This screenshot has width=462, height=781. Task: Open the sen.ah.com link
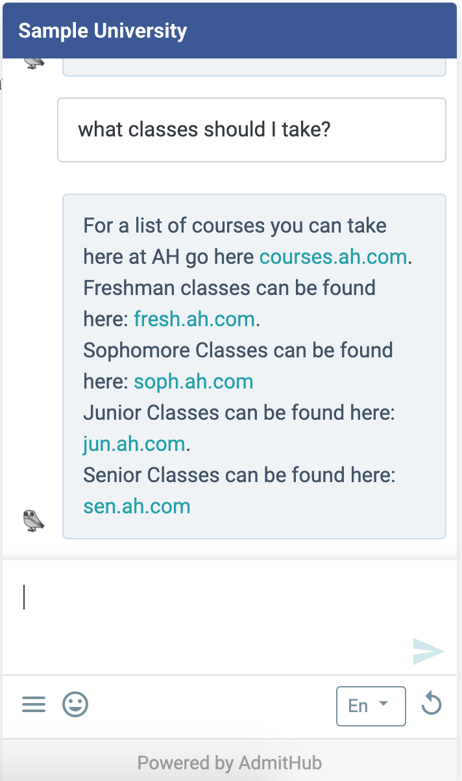pyautogui.click(x=137, y=506)
